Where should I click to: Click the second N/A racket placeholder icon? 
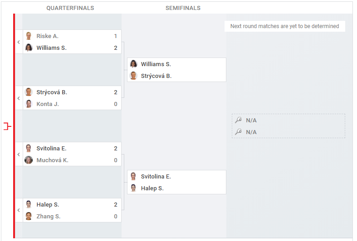coord(239,132)
